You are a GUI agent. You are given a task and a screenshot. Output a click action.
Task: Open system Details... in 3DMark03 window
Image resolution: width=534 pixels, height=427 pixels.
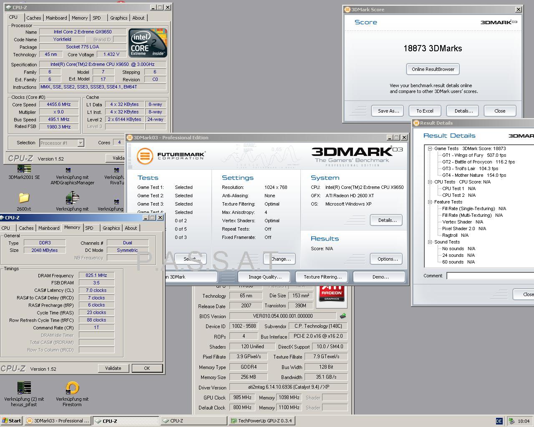click(x=386, y=220)
